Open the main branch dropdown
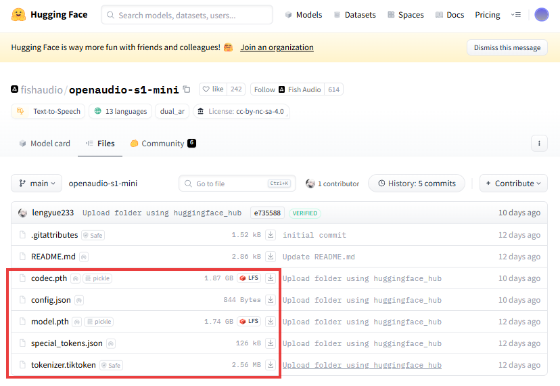The height and width of the screenshot is (386, 560). [37, 183]
